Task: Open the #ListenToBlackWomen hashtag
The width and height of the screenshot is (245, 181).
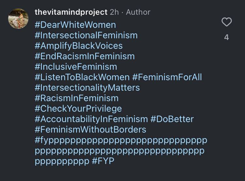Action: [82, 77]
